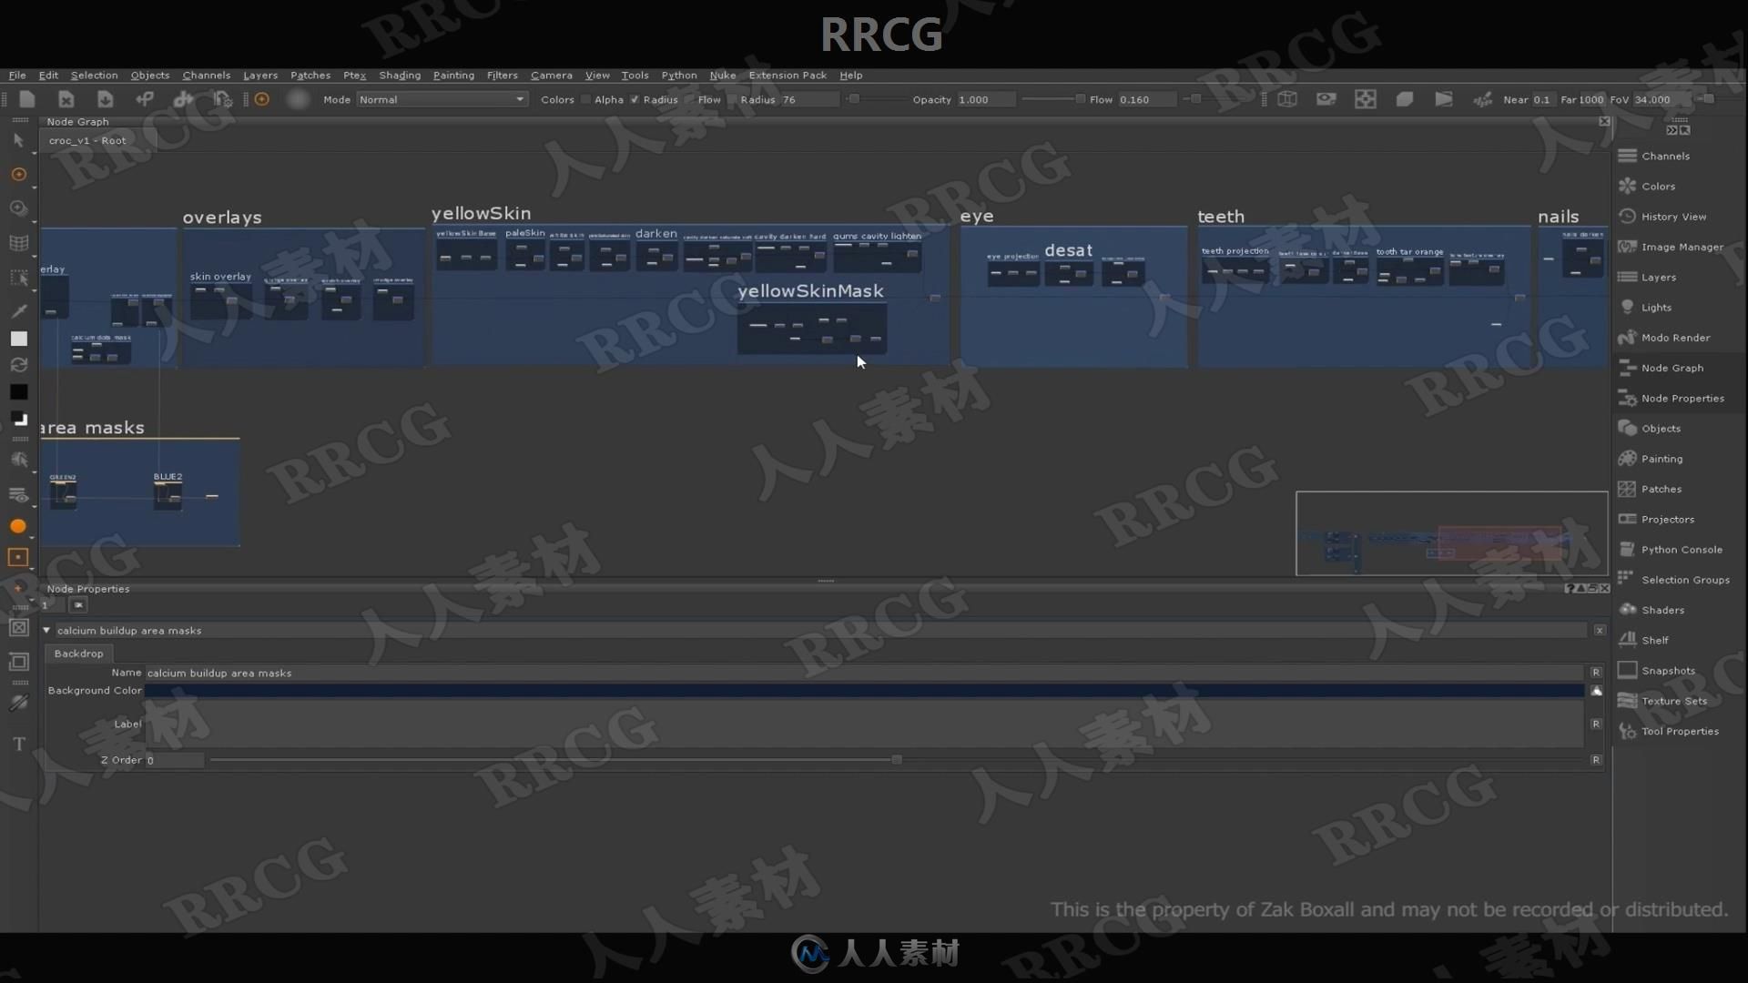
Task: Click the Tool Properties panel icon
Action: (1627, 731)
